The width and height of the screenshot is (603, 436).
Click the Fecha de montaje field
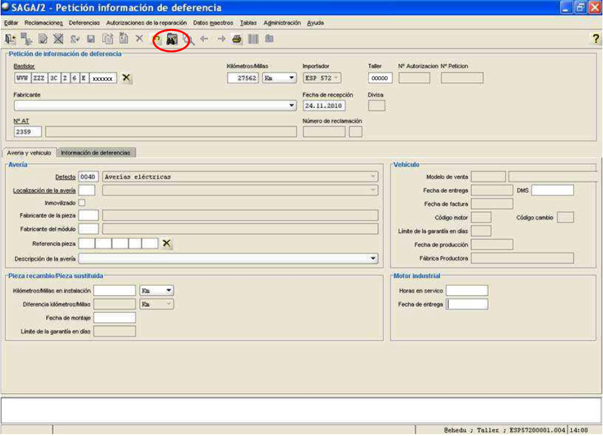tap(114, 318)
